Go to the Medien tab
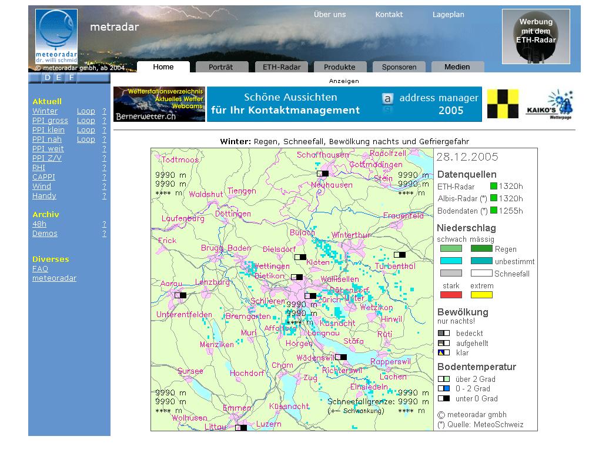The width and height of the screenshot is (609, 466). pos(457,67)
